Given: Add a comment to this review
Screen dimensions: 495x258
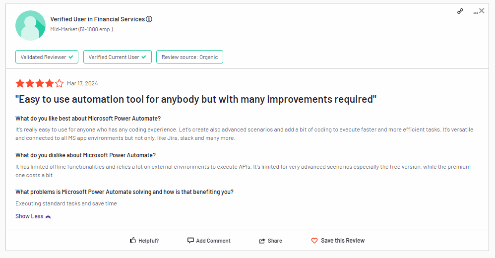Looking at the screenshot, I should [x=209, y=241].
